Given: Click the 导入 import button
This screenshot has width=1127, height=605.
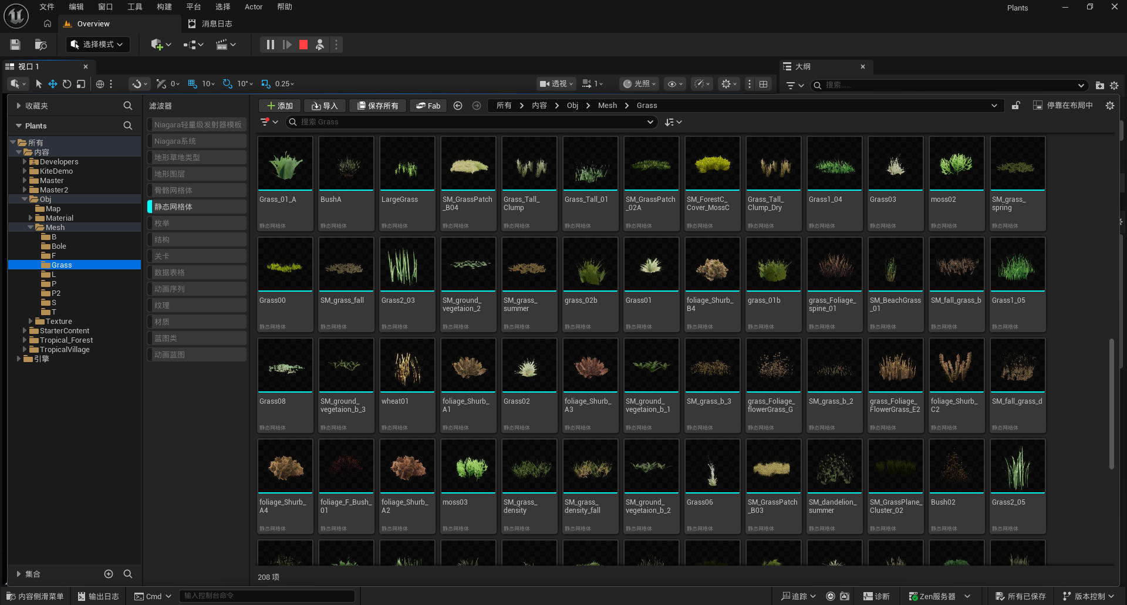Looking at the screenshot, I should (x=325, y=106).
